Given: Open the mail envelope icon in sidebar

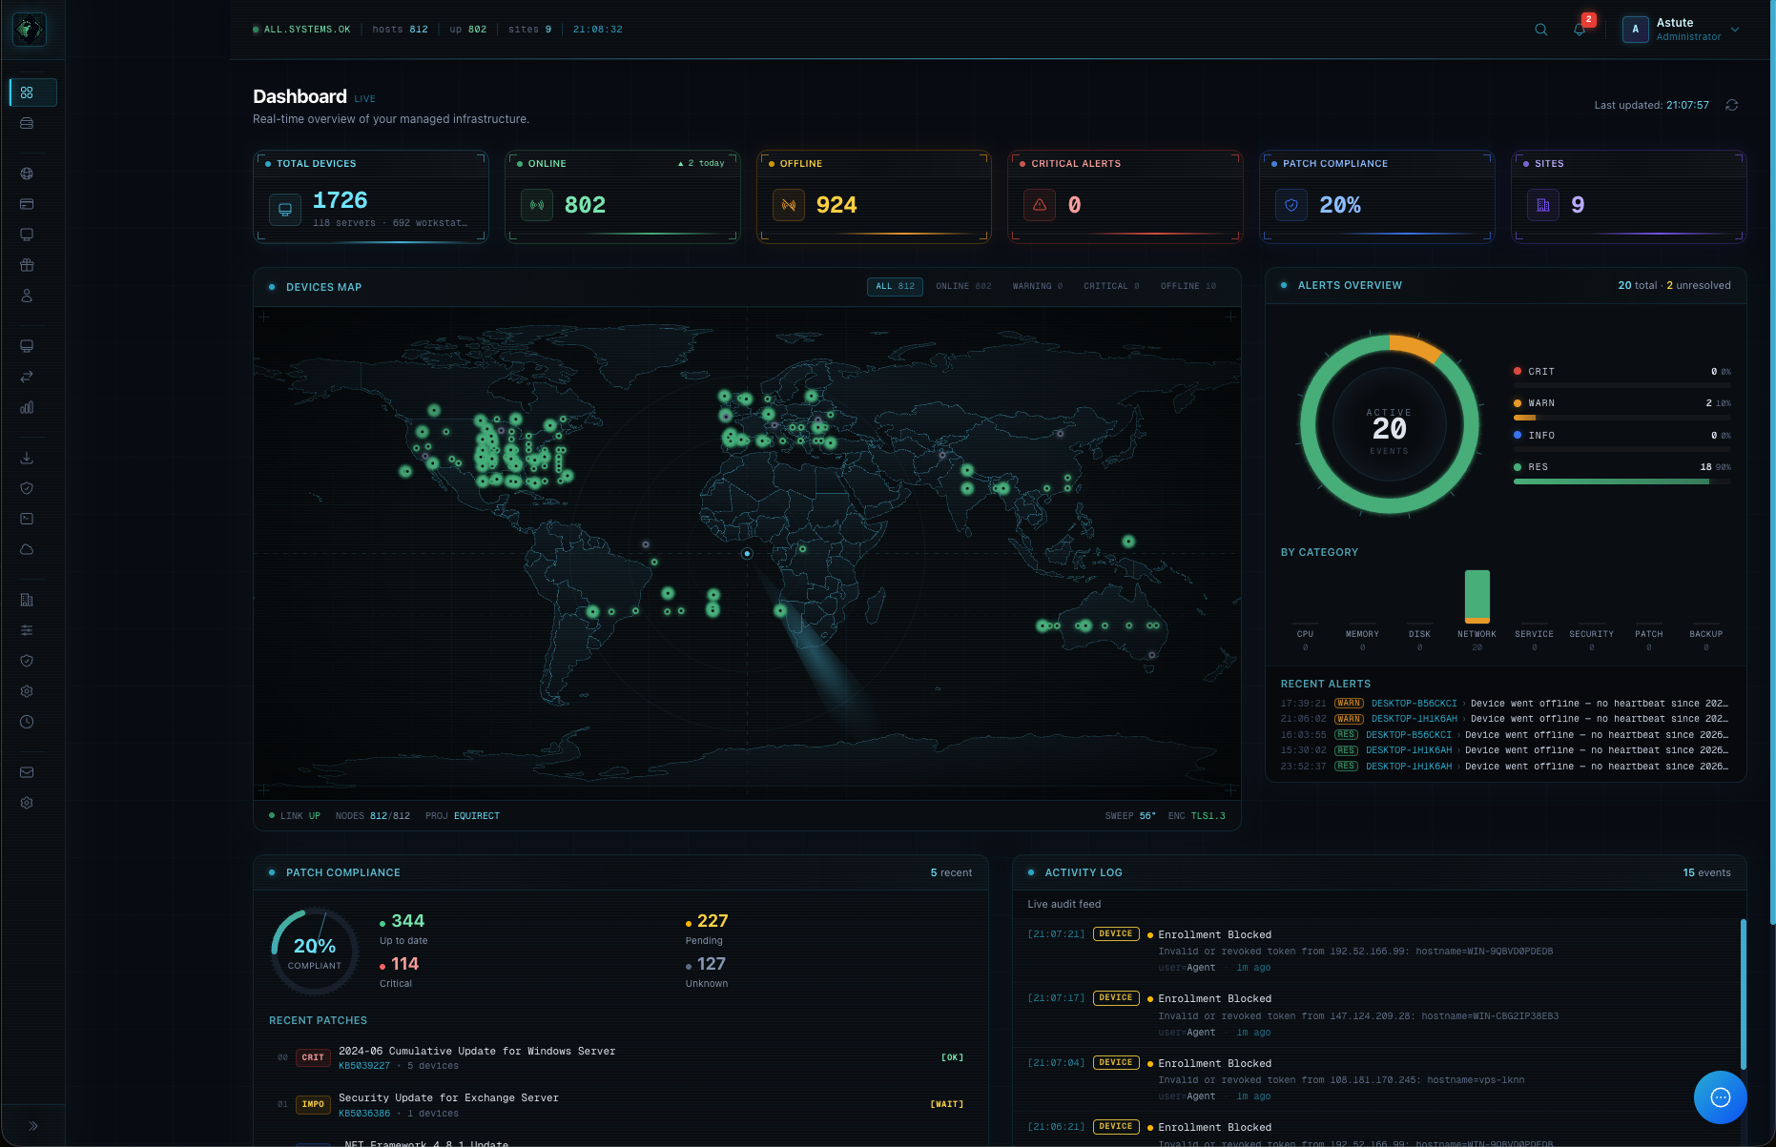Looking at the screenshot, I should pos(27,772).
